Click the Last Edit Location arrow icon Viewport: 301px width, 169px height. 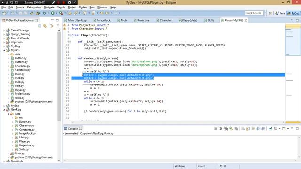click(102, 13)
